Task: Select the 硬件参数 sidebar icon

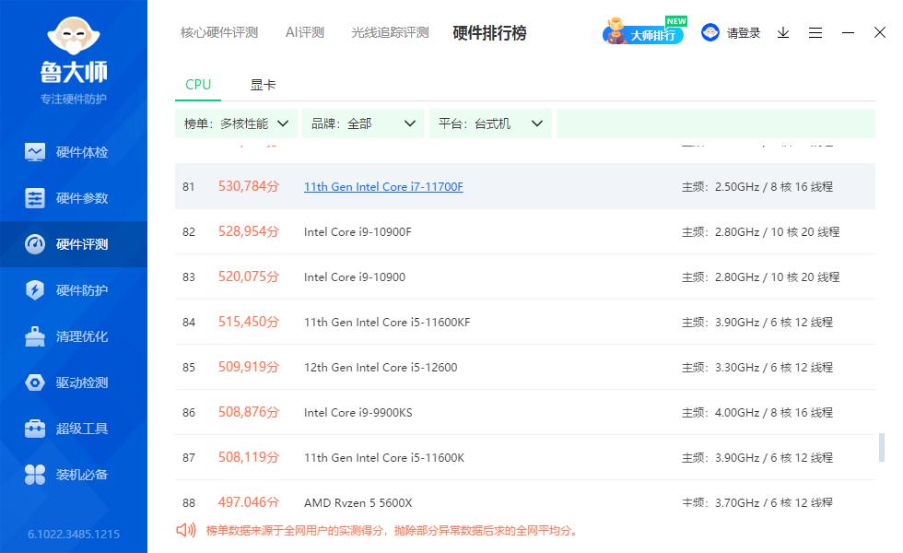Action: [x=74, y=197]
